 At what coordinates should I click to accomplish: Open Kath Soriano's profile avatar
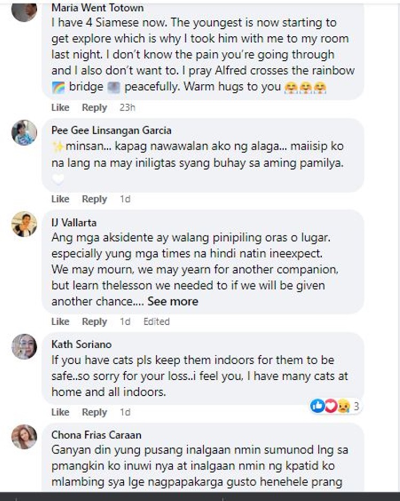[24, 347]
